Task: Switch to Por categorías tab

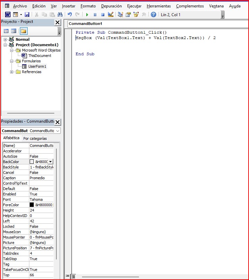Action: click(35, 138)
